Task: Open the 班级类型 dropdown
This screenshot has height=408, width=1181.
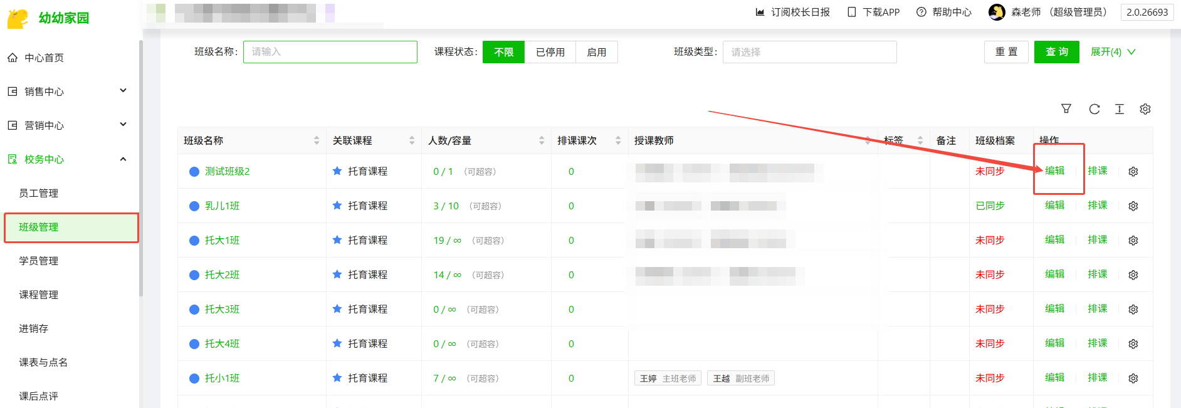Action: (809, 52)
